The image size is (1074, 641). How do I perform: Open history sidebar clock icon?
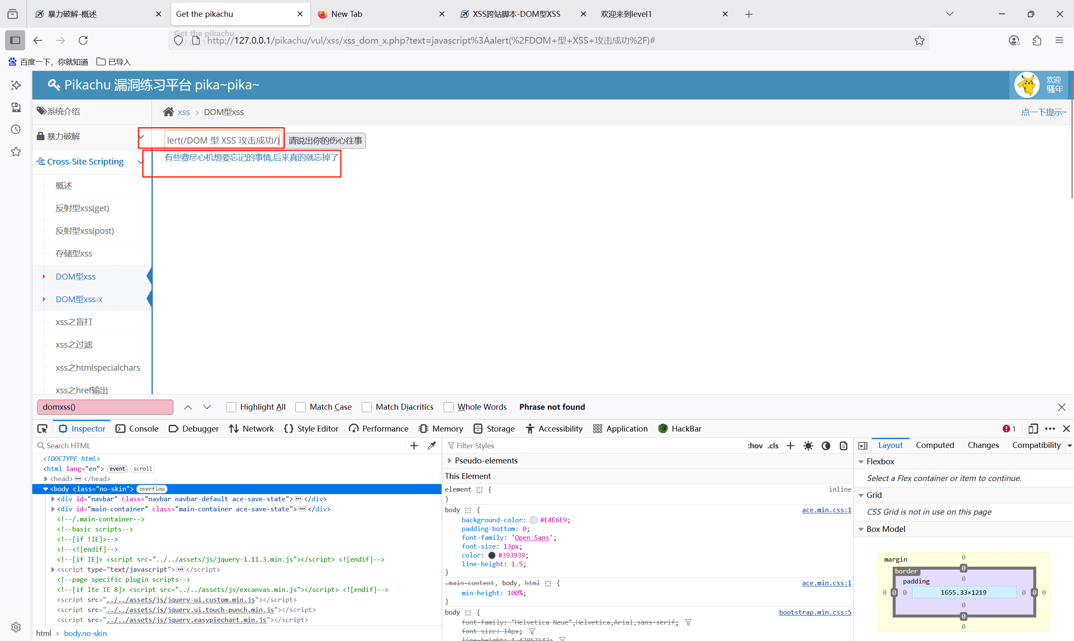point(16,129)
